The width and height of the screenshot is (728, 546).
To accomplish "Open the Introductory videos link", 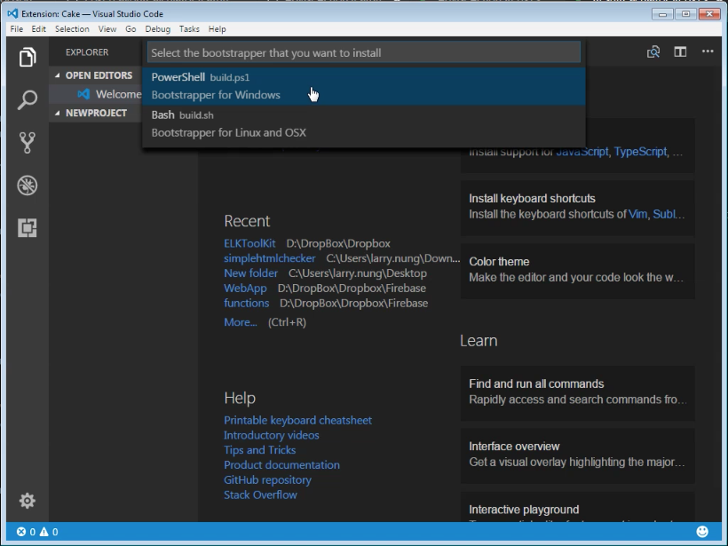I will click(271, 435).
